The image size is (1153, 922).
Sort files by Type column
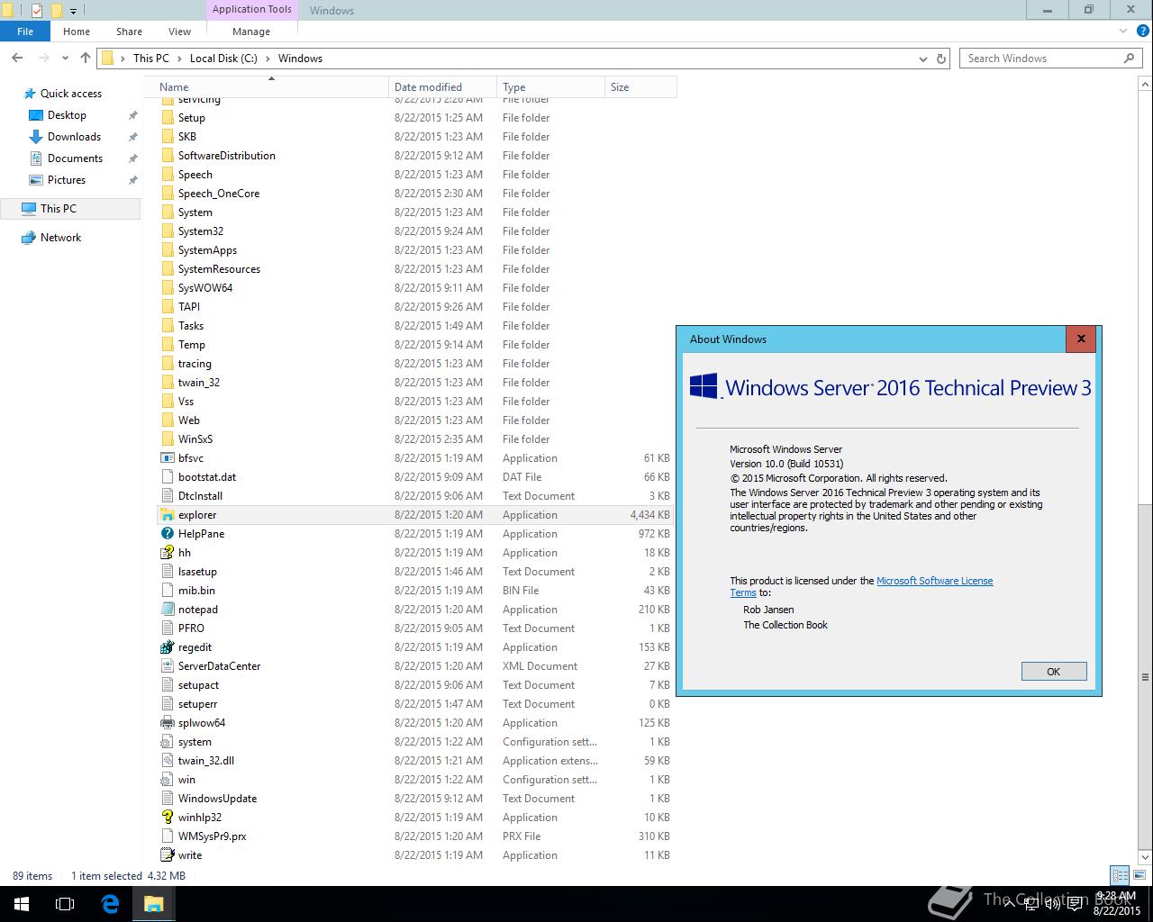(x=550, y=87)
